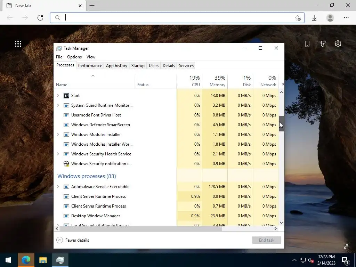Sort by the Name column header
Image resolution: width=356 pixels, height=267 pixels.
94,81
